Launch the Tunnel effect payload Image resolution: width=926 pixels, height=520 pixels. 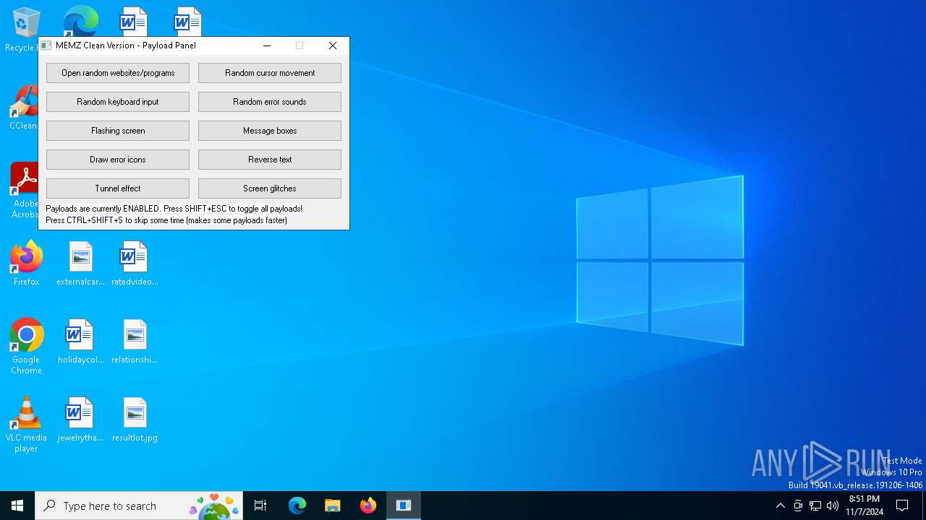118,188
